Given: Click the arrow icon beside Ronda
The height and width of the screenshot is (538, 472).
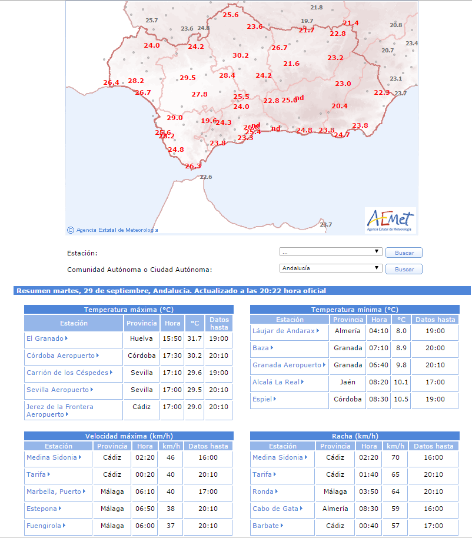Looking at the screenshot, I should (x=277, y=491).
